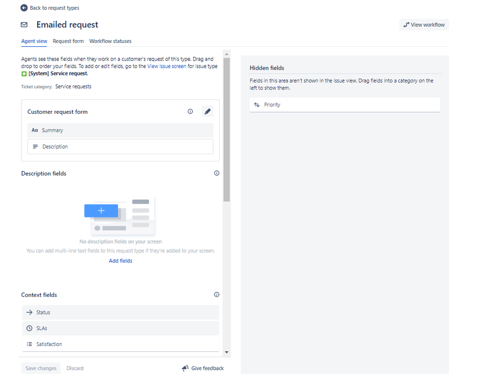Screen dimensions: 487x389
Task: Click the list icon on the Satisfaction field
Action: click(29, 344)
